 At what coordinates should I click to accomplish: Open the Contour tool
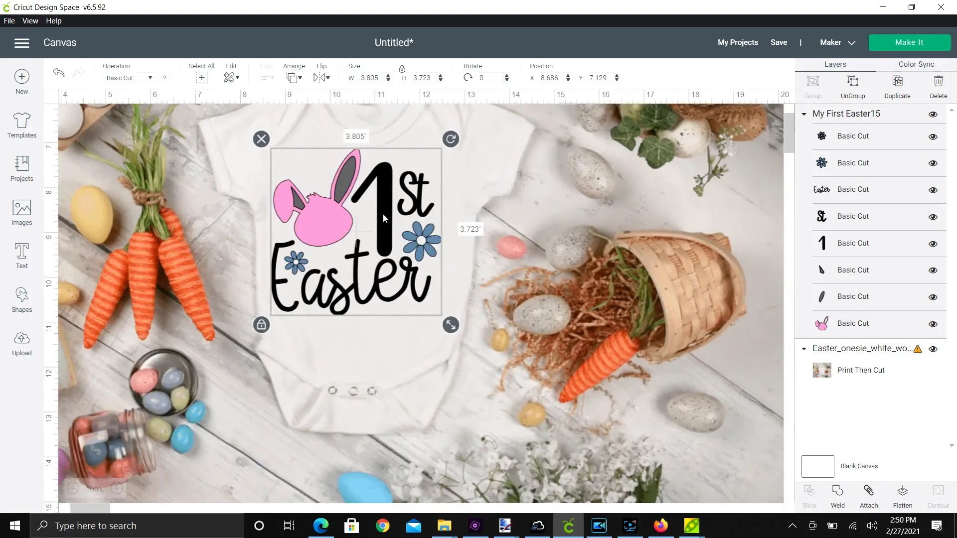pos(938,496)
